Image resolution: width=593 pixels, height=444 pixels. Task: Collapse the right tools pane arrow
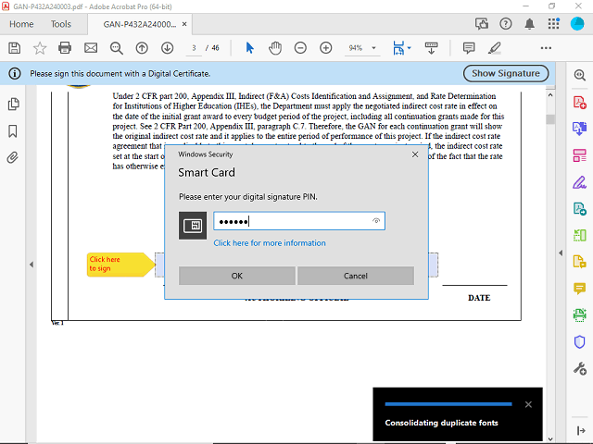tap(561, 253)
